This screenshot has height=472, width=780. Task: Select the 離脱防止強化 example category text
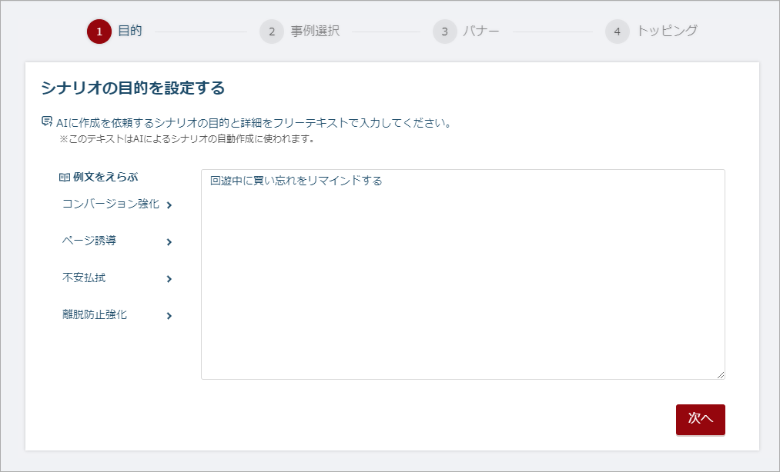tap(95, 314)
